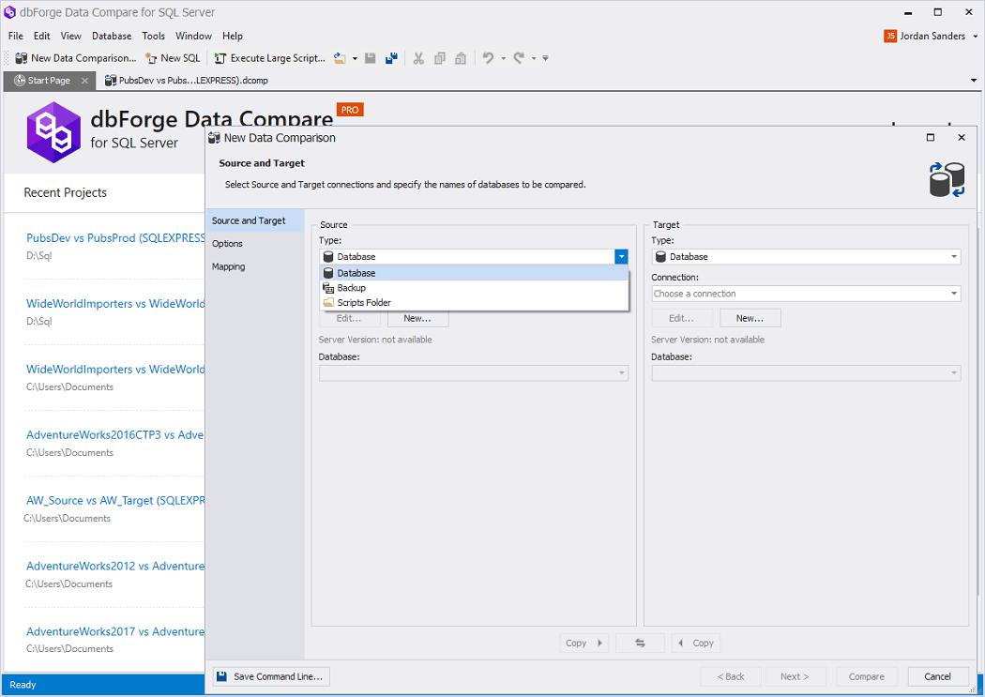
Task: Click the dbForge Data Compare logo
Action: (x=54, y=132)
